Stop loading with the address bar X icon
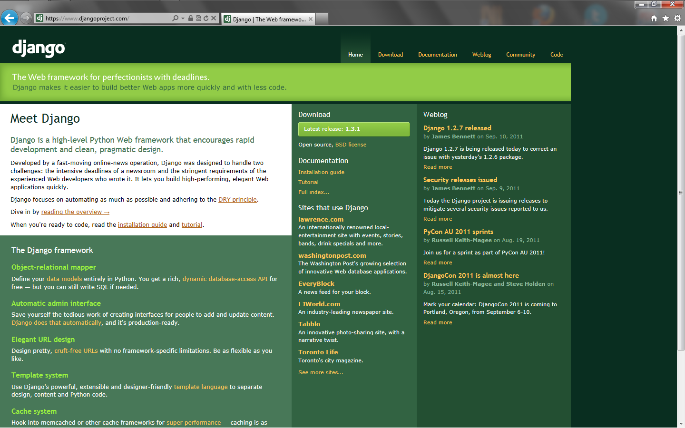Screen dimensions: 685x428 point(214,18)
